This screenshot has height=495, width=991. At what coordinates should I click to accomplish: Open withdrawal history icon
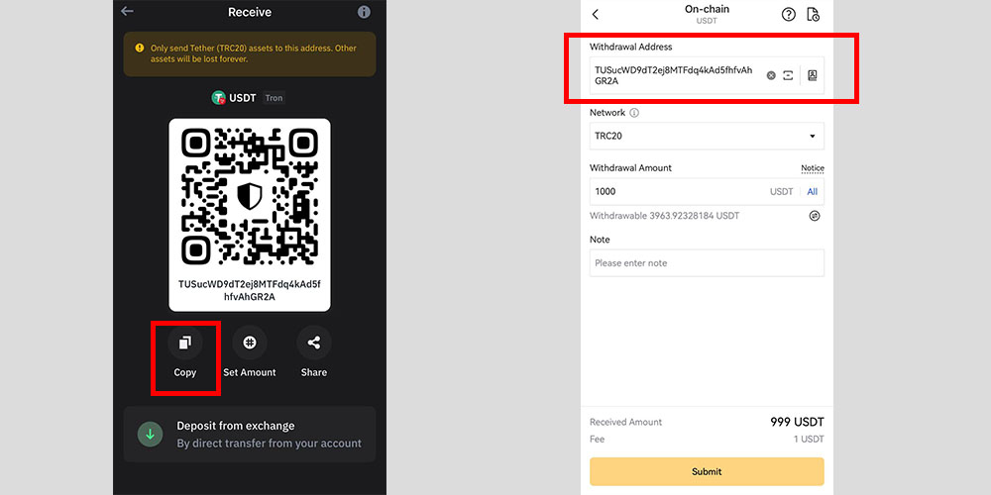(x=814, y=15)
